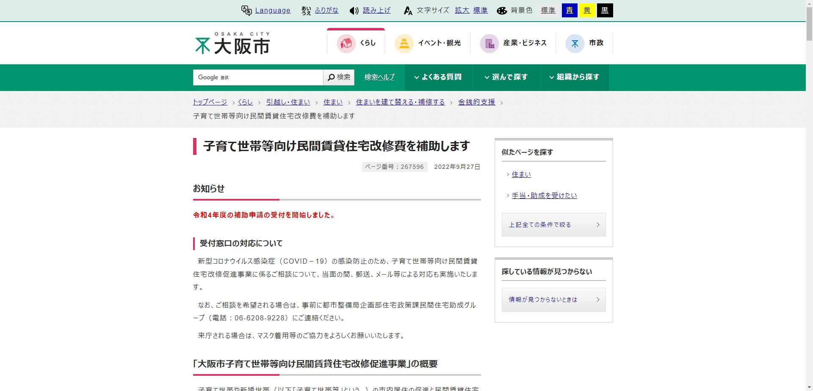Start 読み上げ read-aloud
The width and height of the screenshot is (813, 391).
(376, 11)
